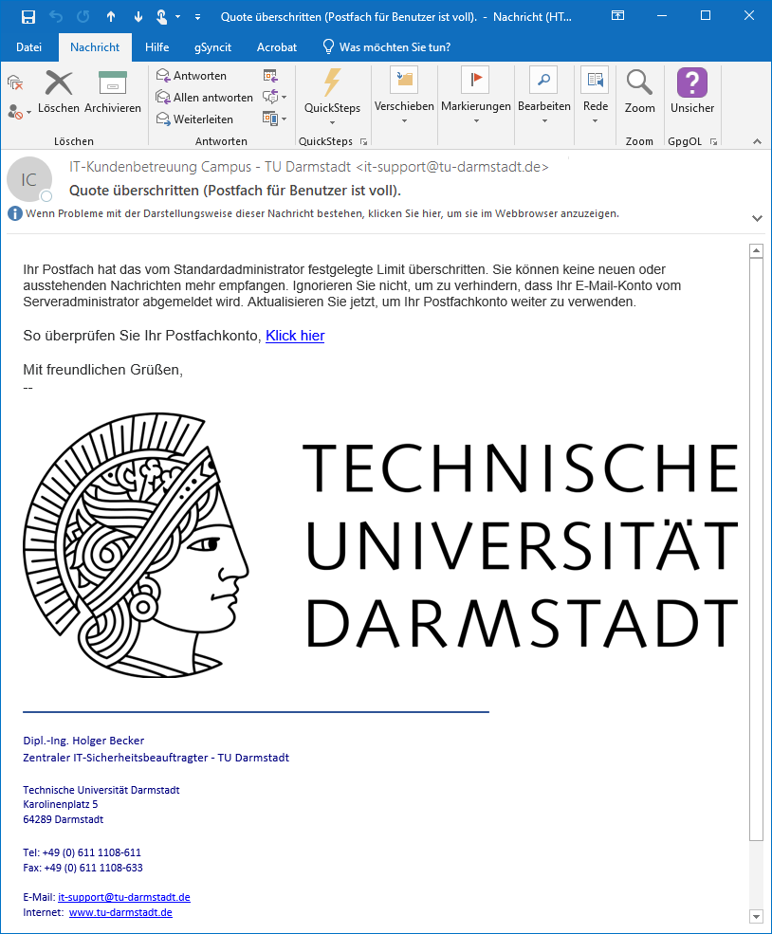Screen dimensions: 772x934
Task: Click the IC sender avatar
Action: [x=28, y=179]
